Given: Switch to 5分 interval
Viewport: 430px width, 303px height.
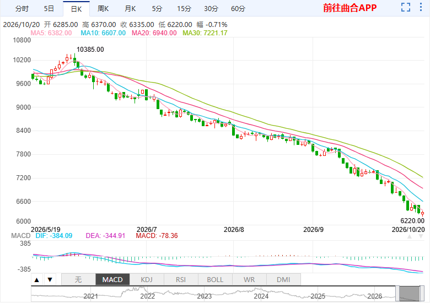Looking at the screenshot, I should pos(157,9).
